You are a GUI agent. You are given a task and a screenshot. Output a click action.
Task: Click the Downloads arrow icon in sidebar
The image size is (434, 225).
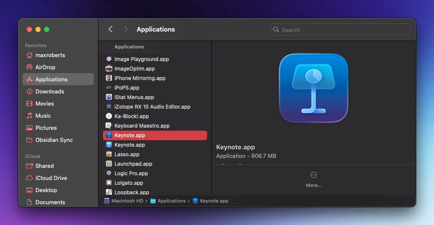(x=29, y=91)
